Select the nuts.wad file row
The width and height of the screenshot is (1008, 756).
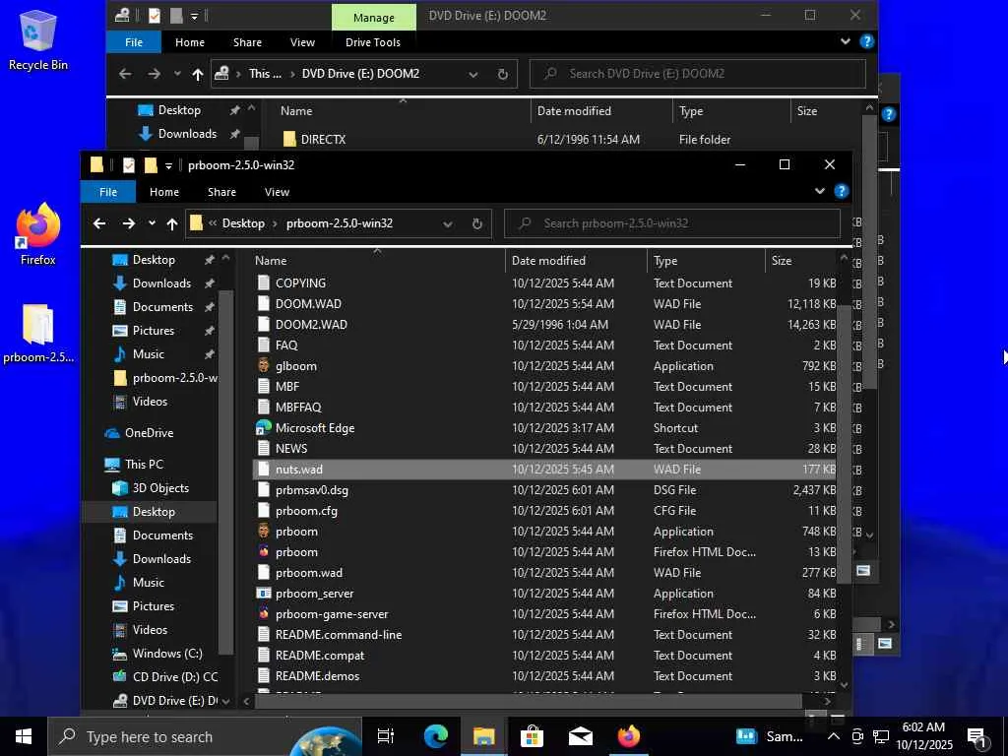coord(543,470)
